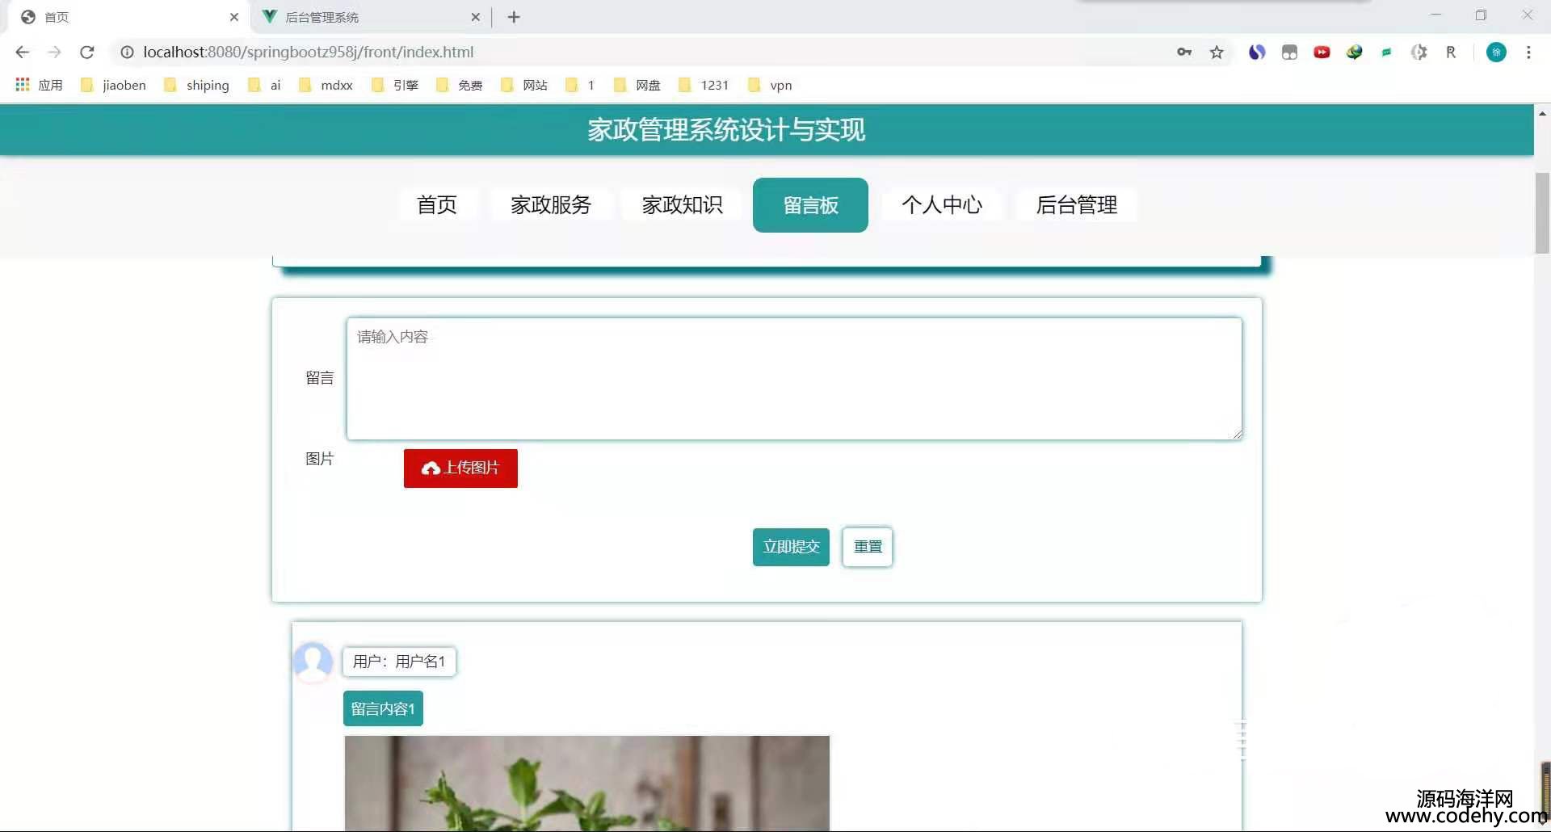Click the profile avatar in the Chrome toolbar
The width and height of the screenshot is (1551, 832).
click(x=1496, y=53)
